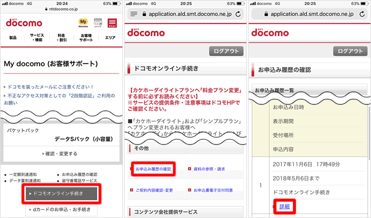Open お申込み履歴の確認 under その他
The image size is (371, 218).
pyautogui.click(x=153, y=169)
